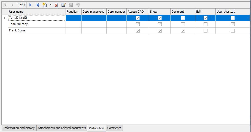This screenshot has width=251, height=132.
Task: Select the Tomáš Krejčí user name cell
Action: [x=37, y=18]
